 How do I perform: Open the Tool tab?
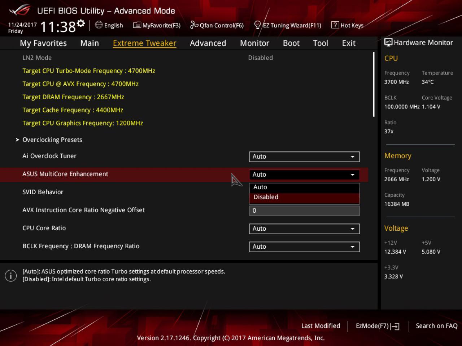point(321,43)
